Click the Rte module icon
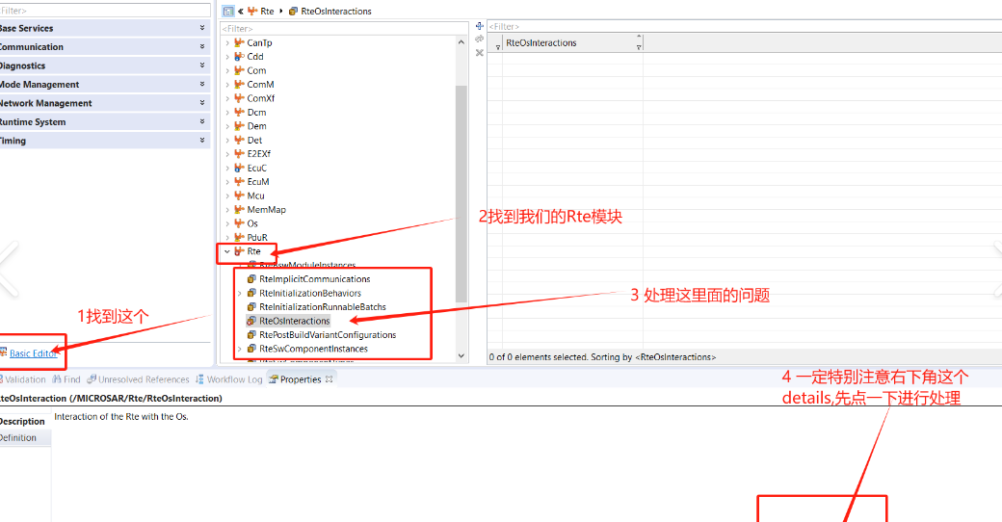This screenshot has width=1002, height=522. (239, 251)
